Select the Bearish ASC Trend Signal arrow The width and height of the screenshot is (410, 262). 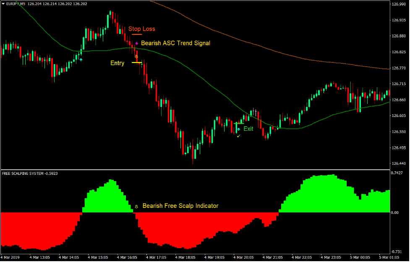[137, 43]
